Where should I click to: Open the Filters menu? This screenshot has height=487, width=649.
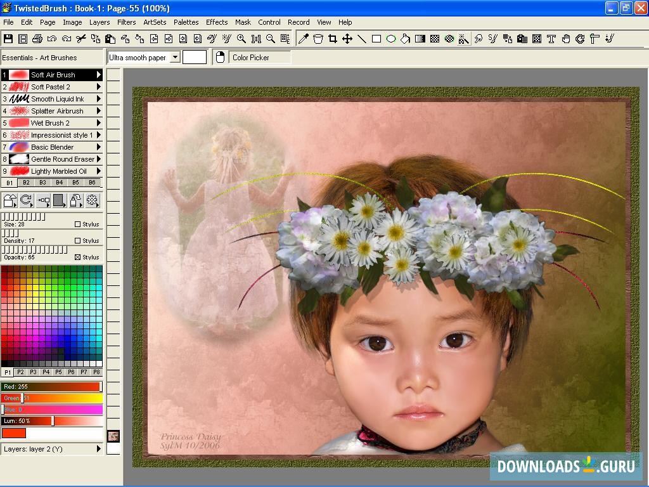127,22
